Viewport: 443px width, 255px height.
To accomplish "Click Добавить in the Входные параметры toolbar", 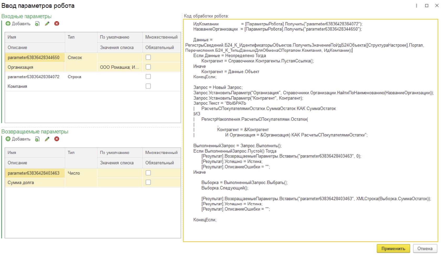I will 18,24.
